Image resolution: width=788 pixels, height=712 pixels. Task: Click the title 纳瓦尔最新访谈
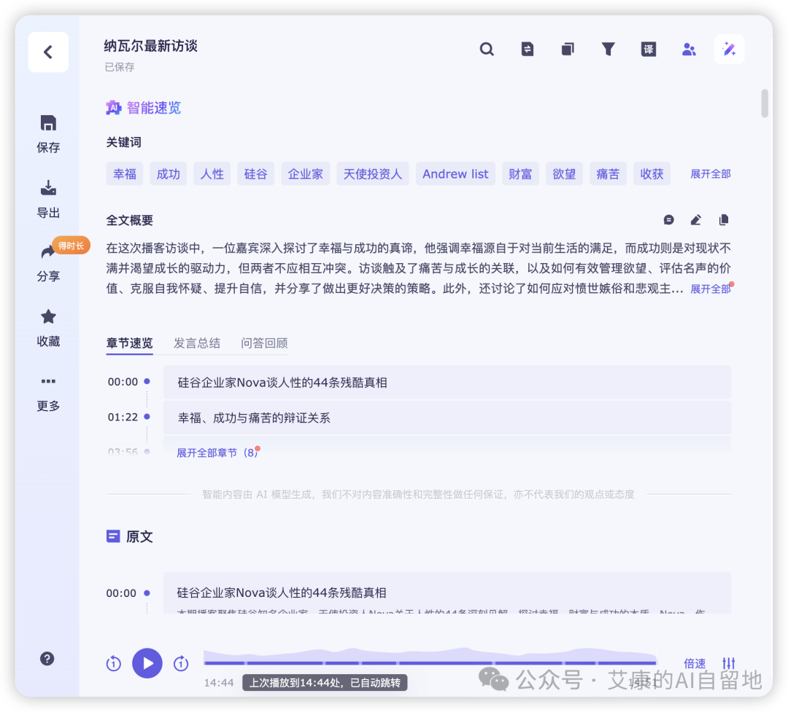coord(151,46)
